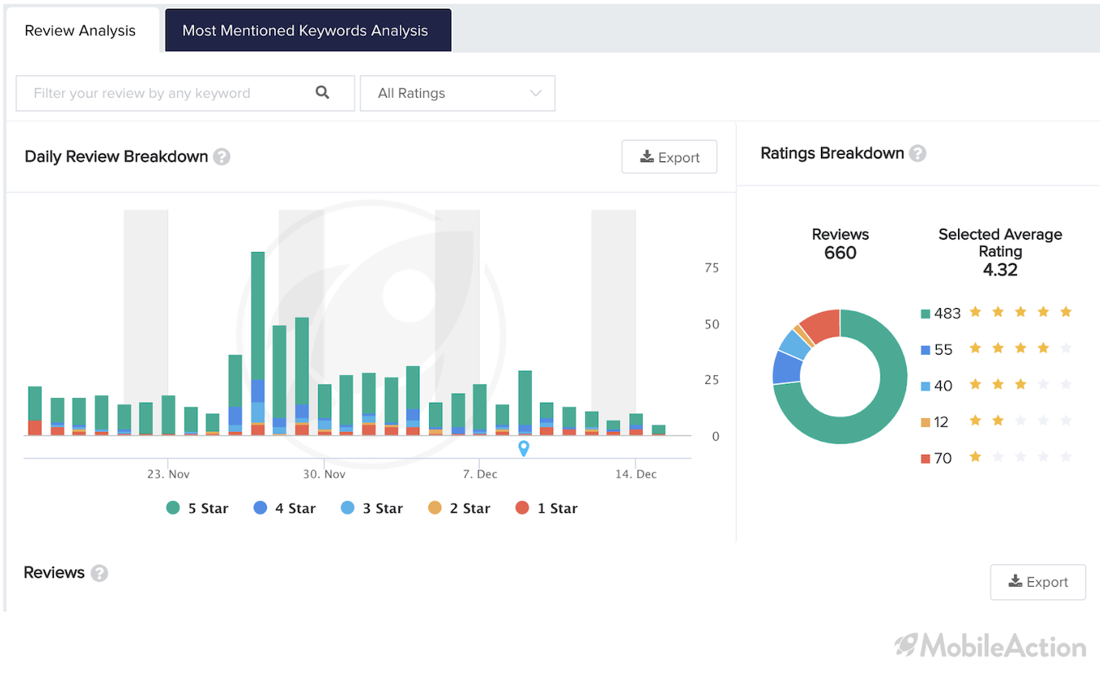The height and width of the screenshot is (688, 1100).
Task: Switch to the Review Analysis tab
Action: click(80, 31)
